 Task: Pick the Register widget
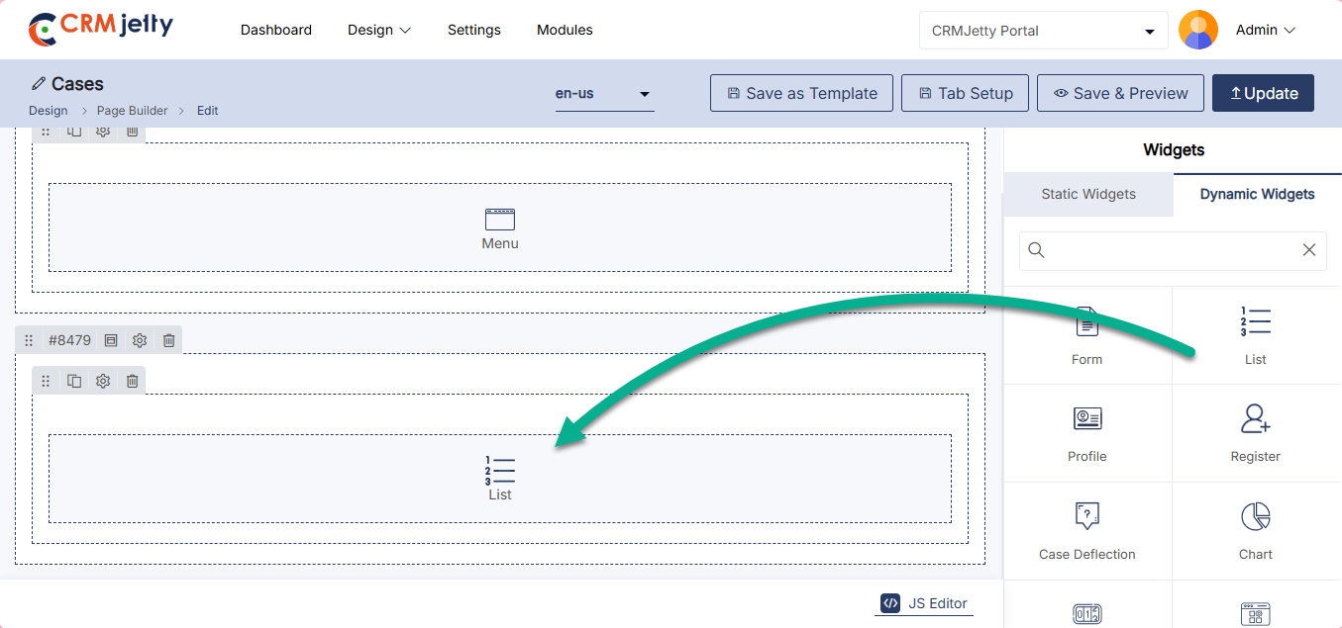coord(1255,432)
